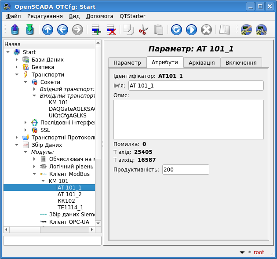
Task: Click the Бази Даних database icon
Action: click(26, 59)
